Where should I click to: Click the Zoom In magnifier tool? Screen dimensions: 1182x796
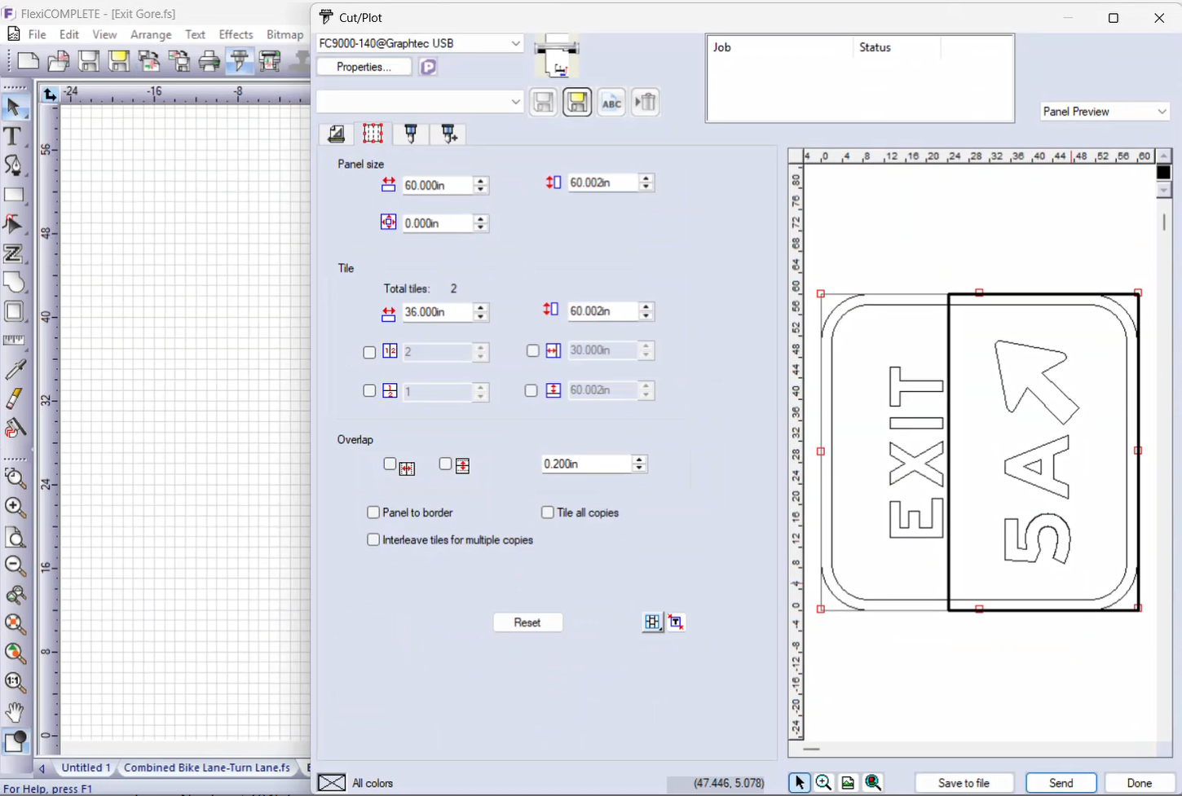click(x=14, y=508)
